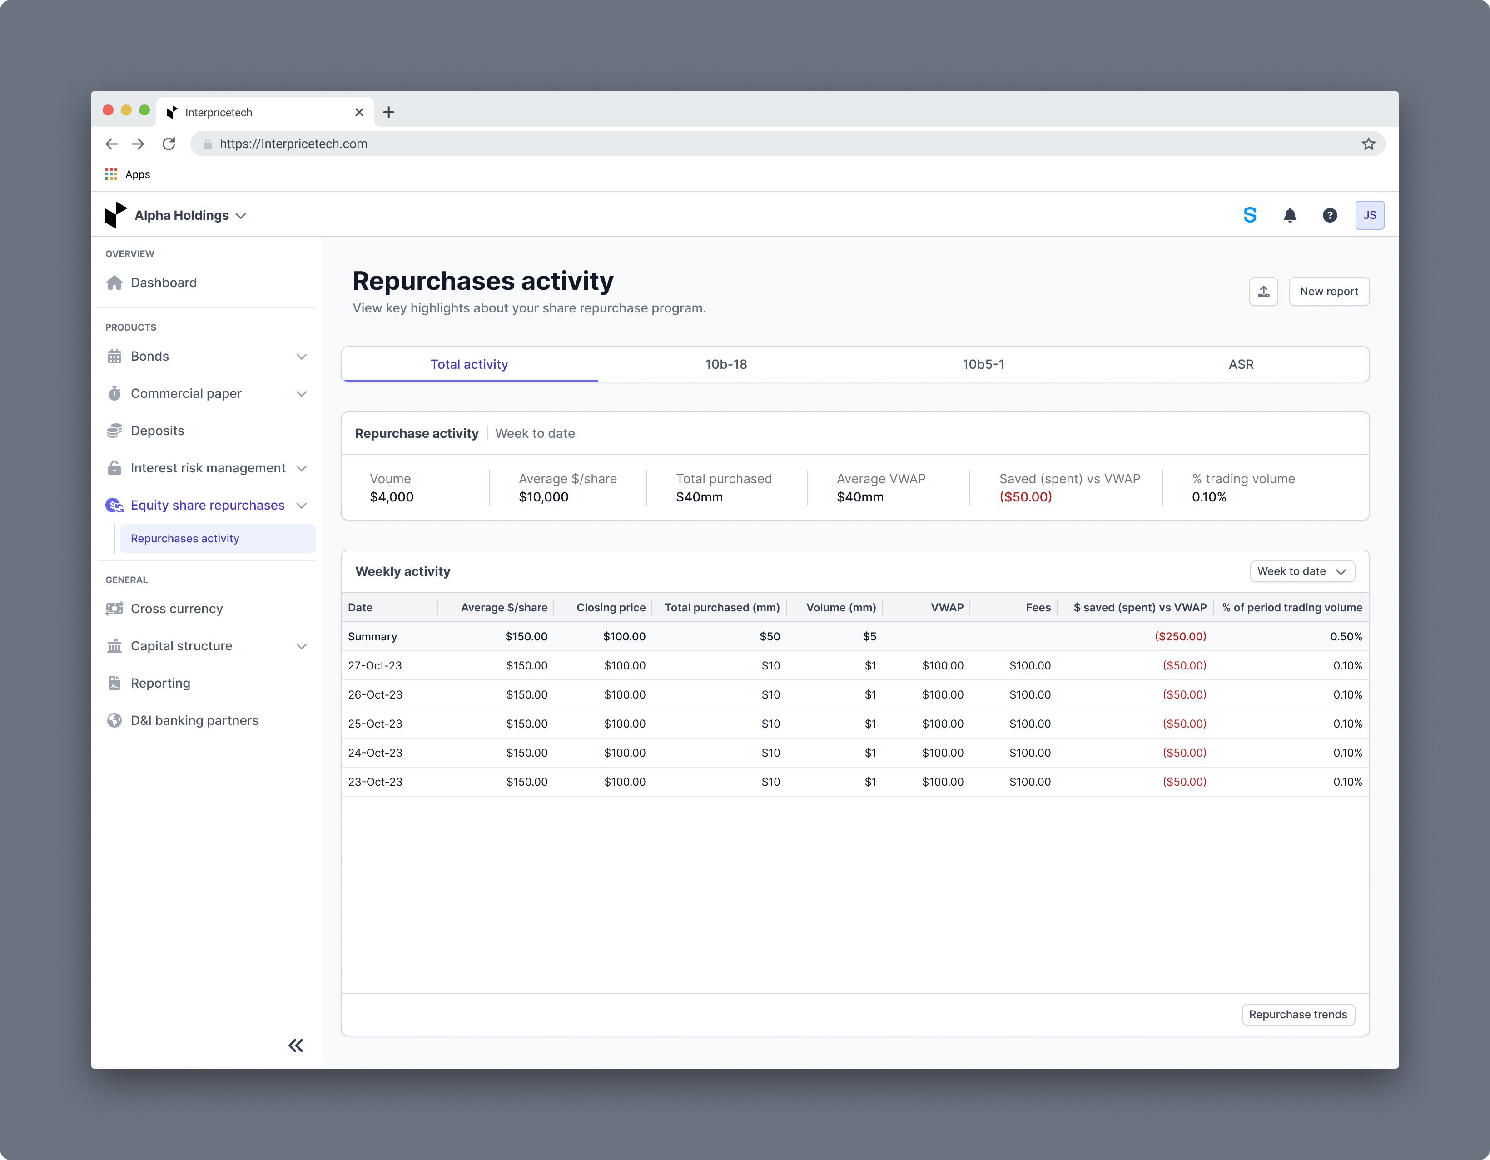
Task: Switch to the ASR tab
Action: tap(1240, 364)
